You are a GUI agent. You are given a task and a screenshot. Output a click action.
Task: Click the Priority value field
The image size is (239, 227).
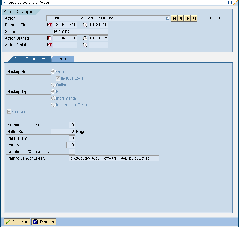[x=70, y=145]
